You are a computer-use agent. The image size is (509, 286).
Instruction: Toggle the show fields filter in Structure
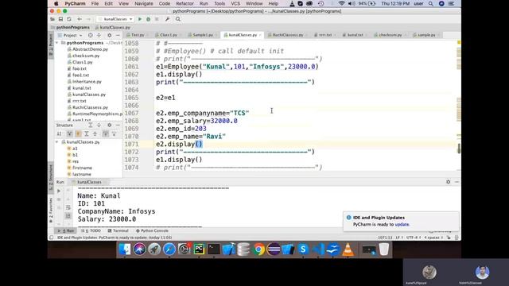coord(78,134)
